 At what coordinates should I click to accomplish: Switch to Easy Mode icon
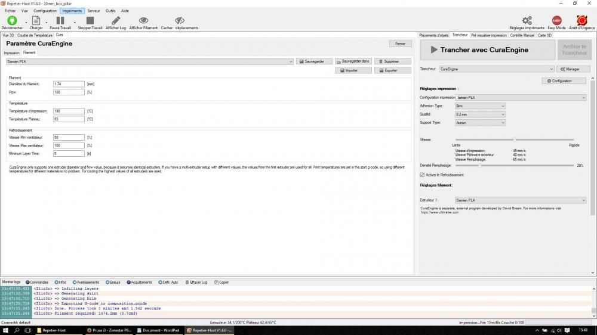[x=556, y=20]
